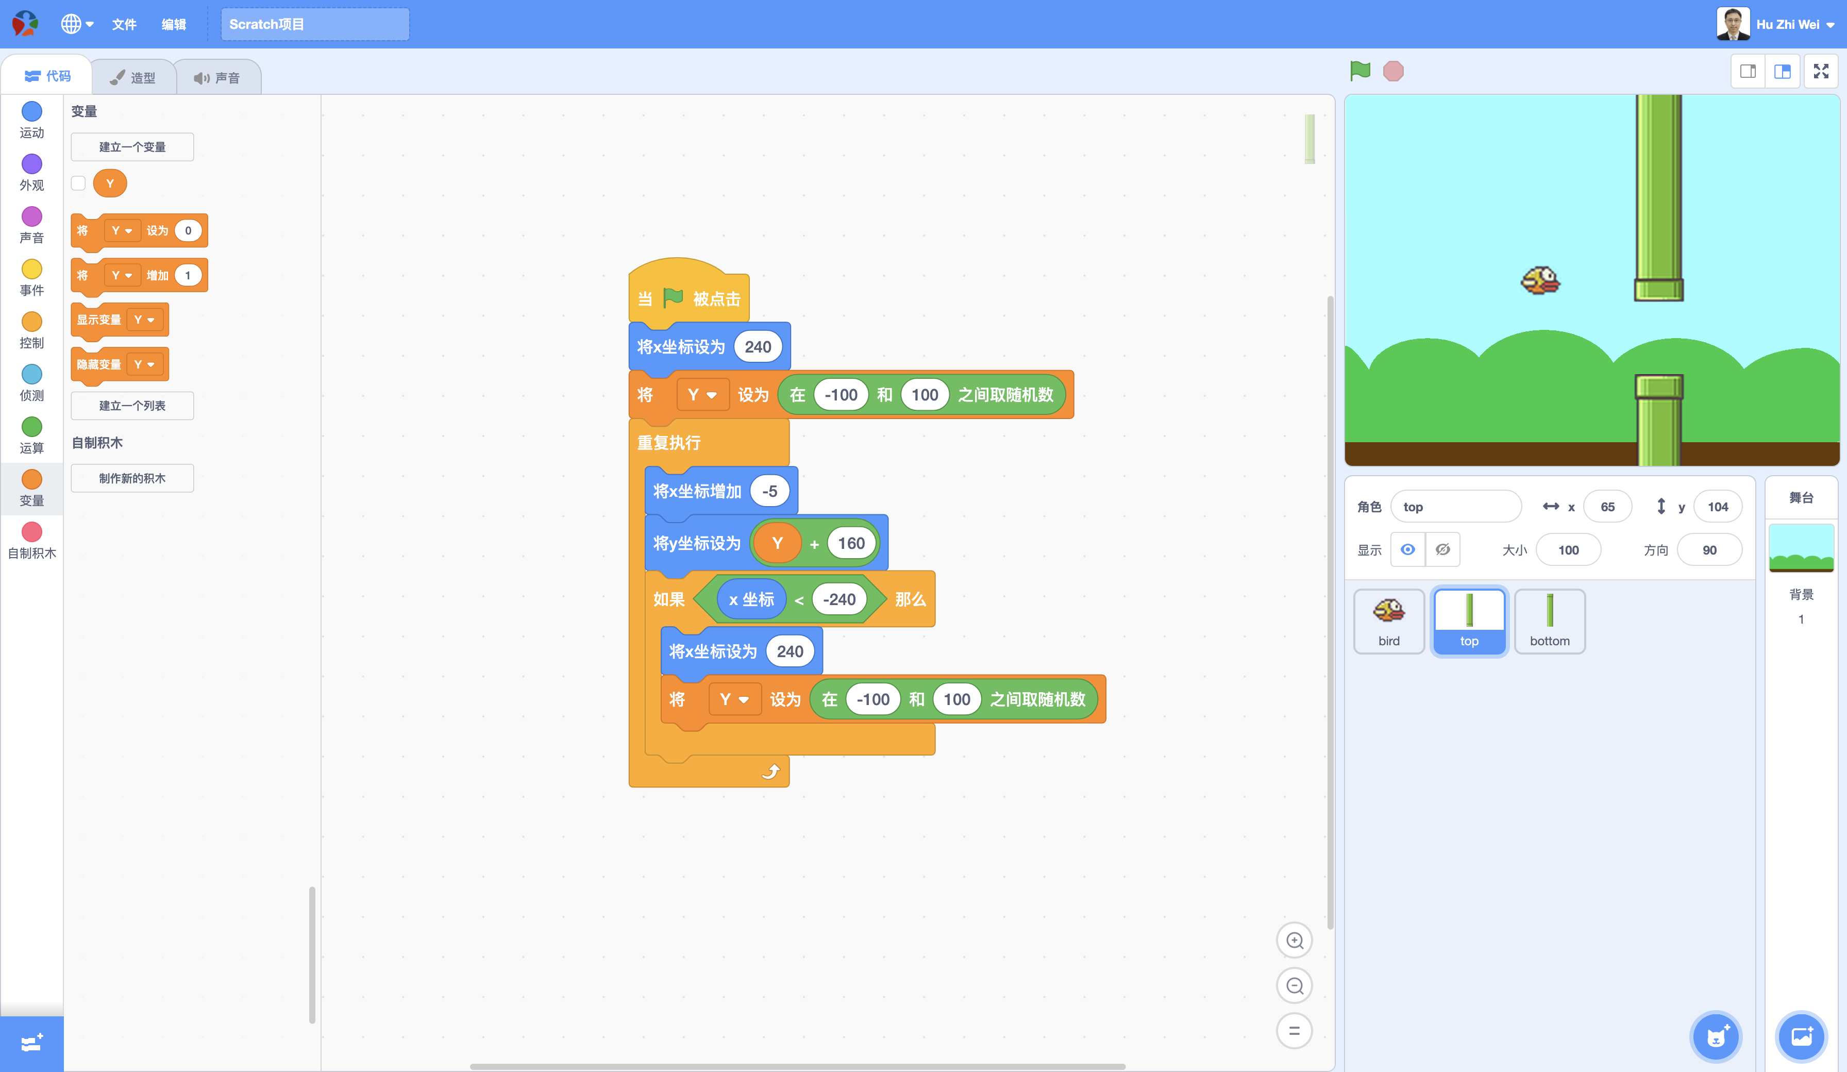Image resolution: width=1847 pixels, height=1072 pixels.
Task: Click 建立一个变量 button
Action: 132,147
